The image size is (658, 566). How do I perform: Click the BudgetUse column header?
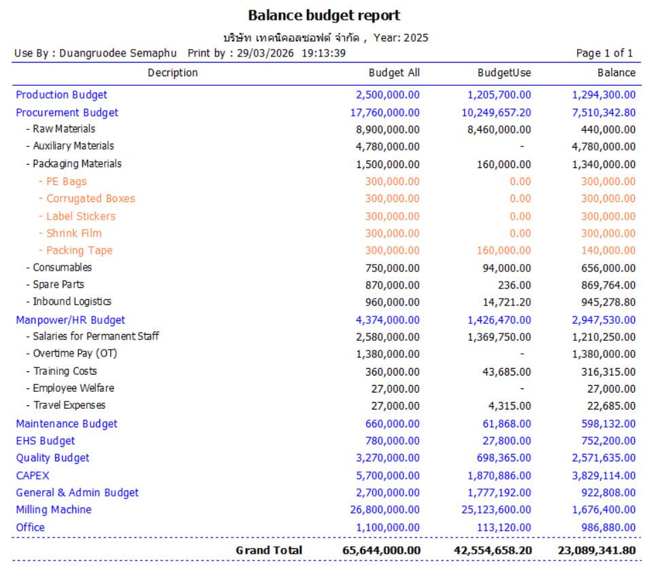(x=504, y=73)
